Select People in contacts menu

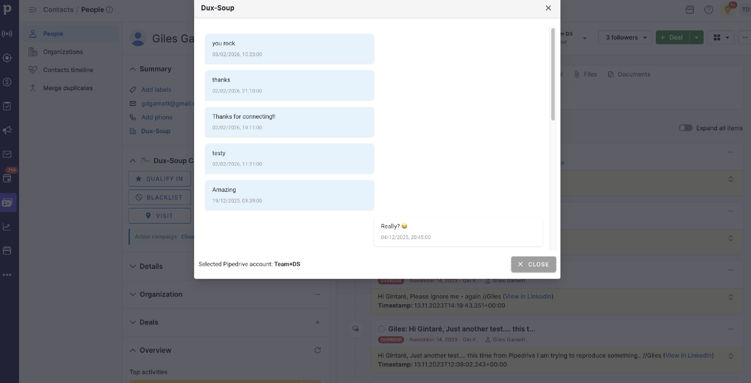[71, 34]
